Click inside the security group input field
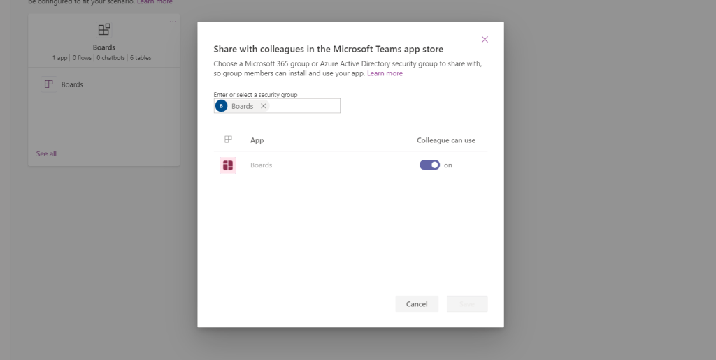Viewport: 716px width, 360px height. tap(304, 106)
